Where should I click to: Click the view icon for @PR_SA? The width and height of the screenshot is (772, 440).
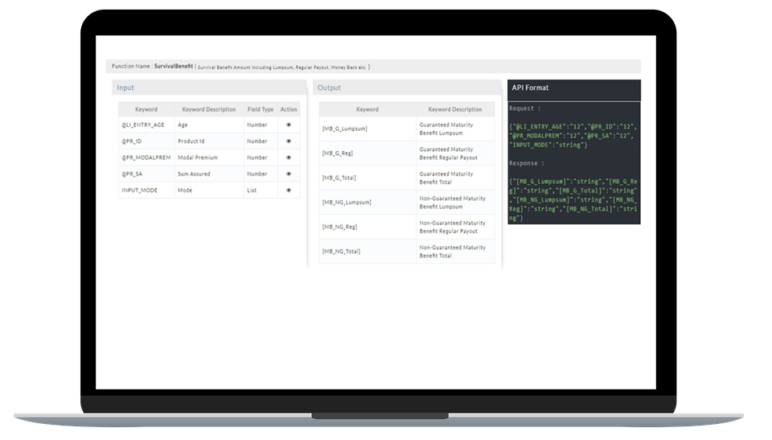pyautogui.click(x=289, y=173)
